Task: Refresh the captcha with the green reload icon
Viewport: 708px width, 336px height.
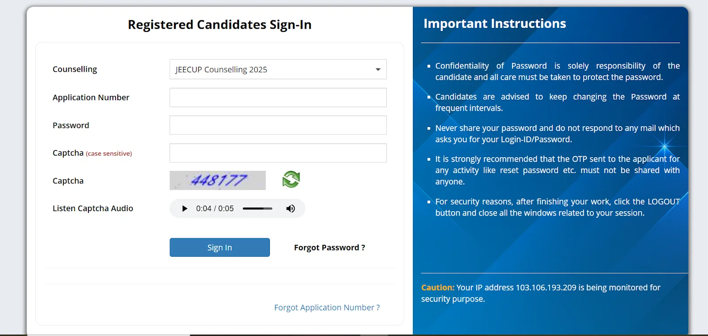Action: [x=291, y=179]
